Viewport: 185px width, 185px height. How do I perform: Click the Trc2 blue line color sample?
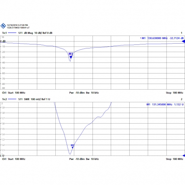click(x=12, y=99)
